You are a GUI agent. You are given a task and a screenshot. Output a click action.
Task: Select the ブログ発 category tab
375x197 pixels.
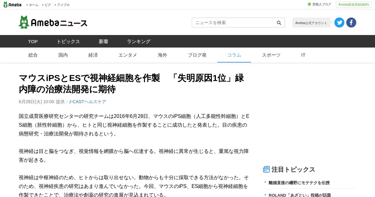tap(197, 55)
